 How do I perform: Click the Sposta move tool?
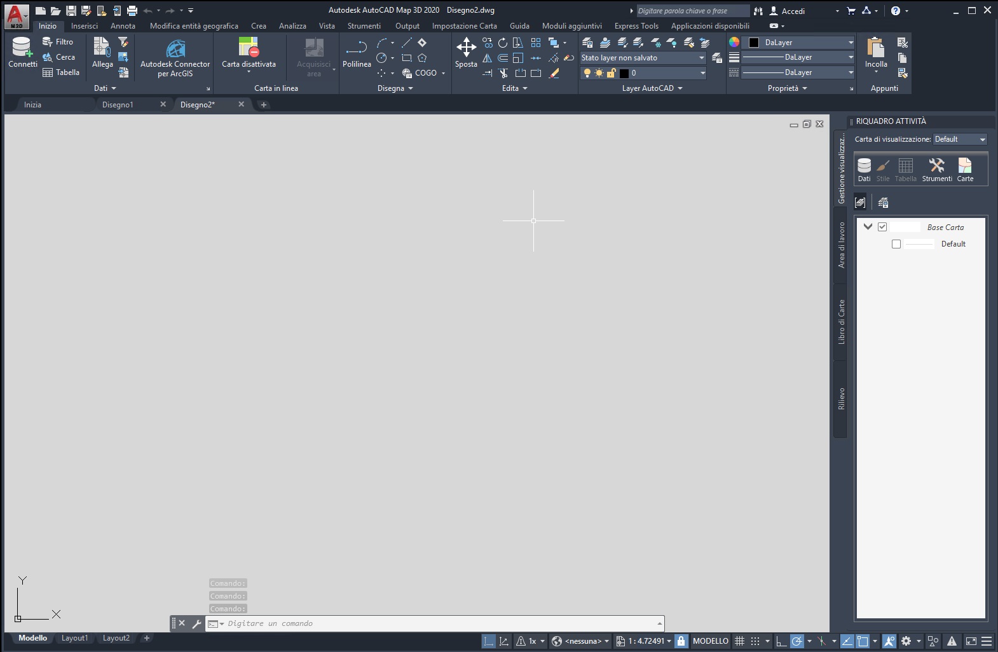click(x=466, y=48)
